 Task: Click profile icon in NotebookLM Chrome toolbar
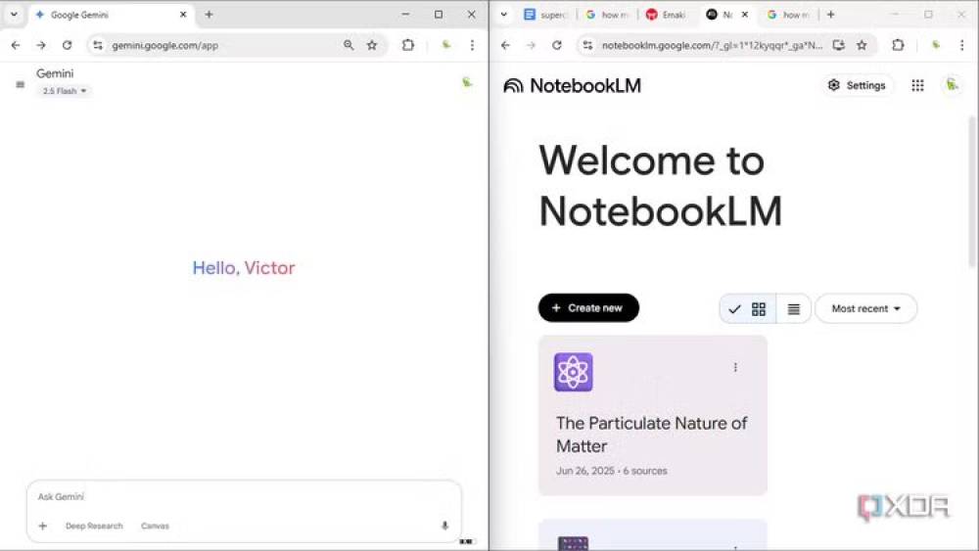click(x=935, y=45)
